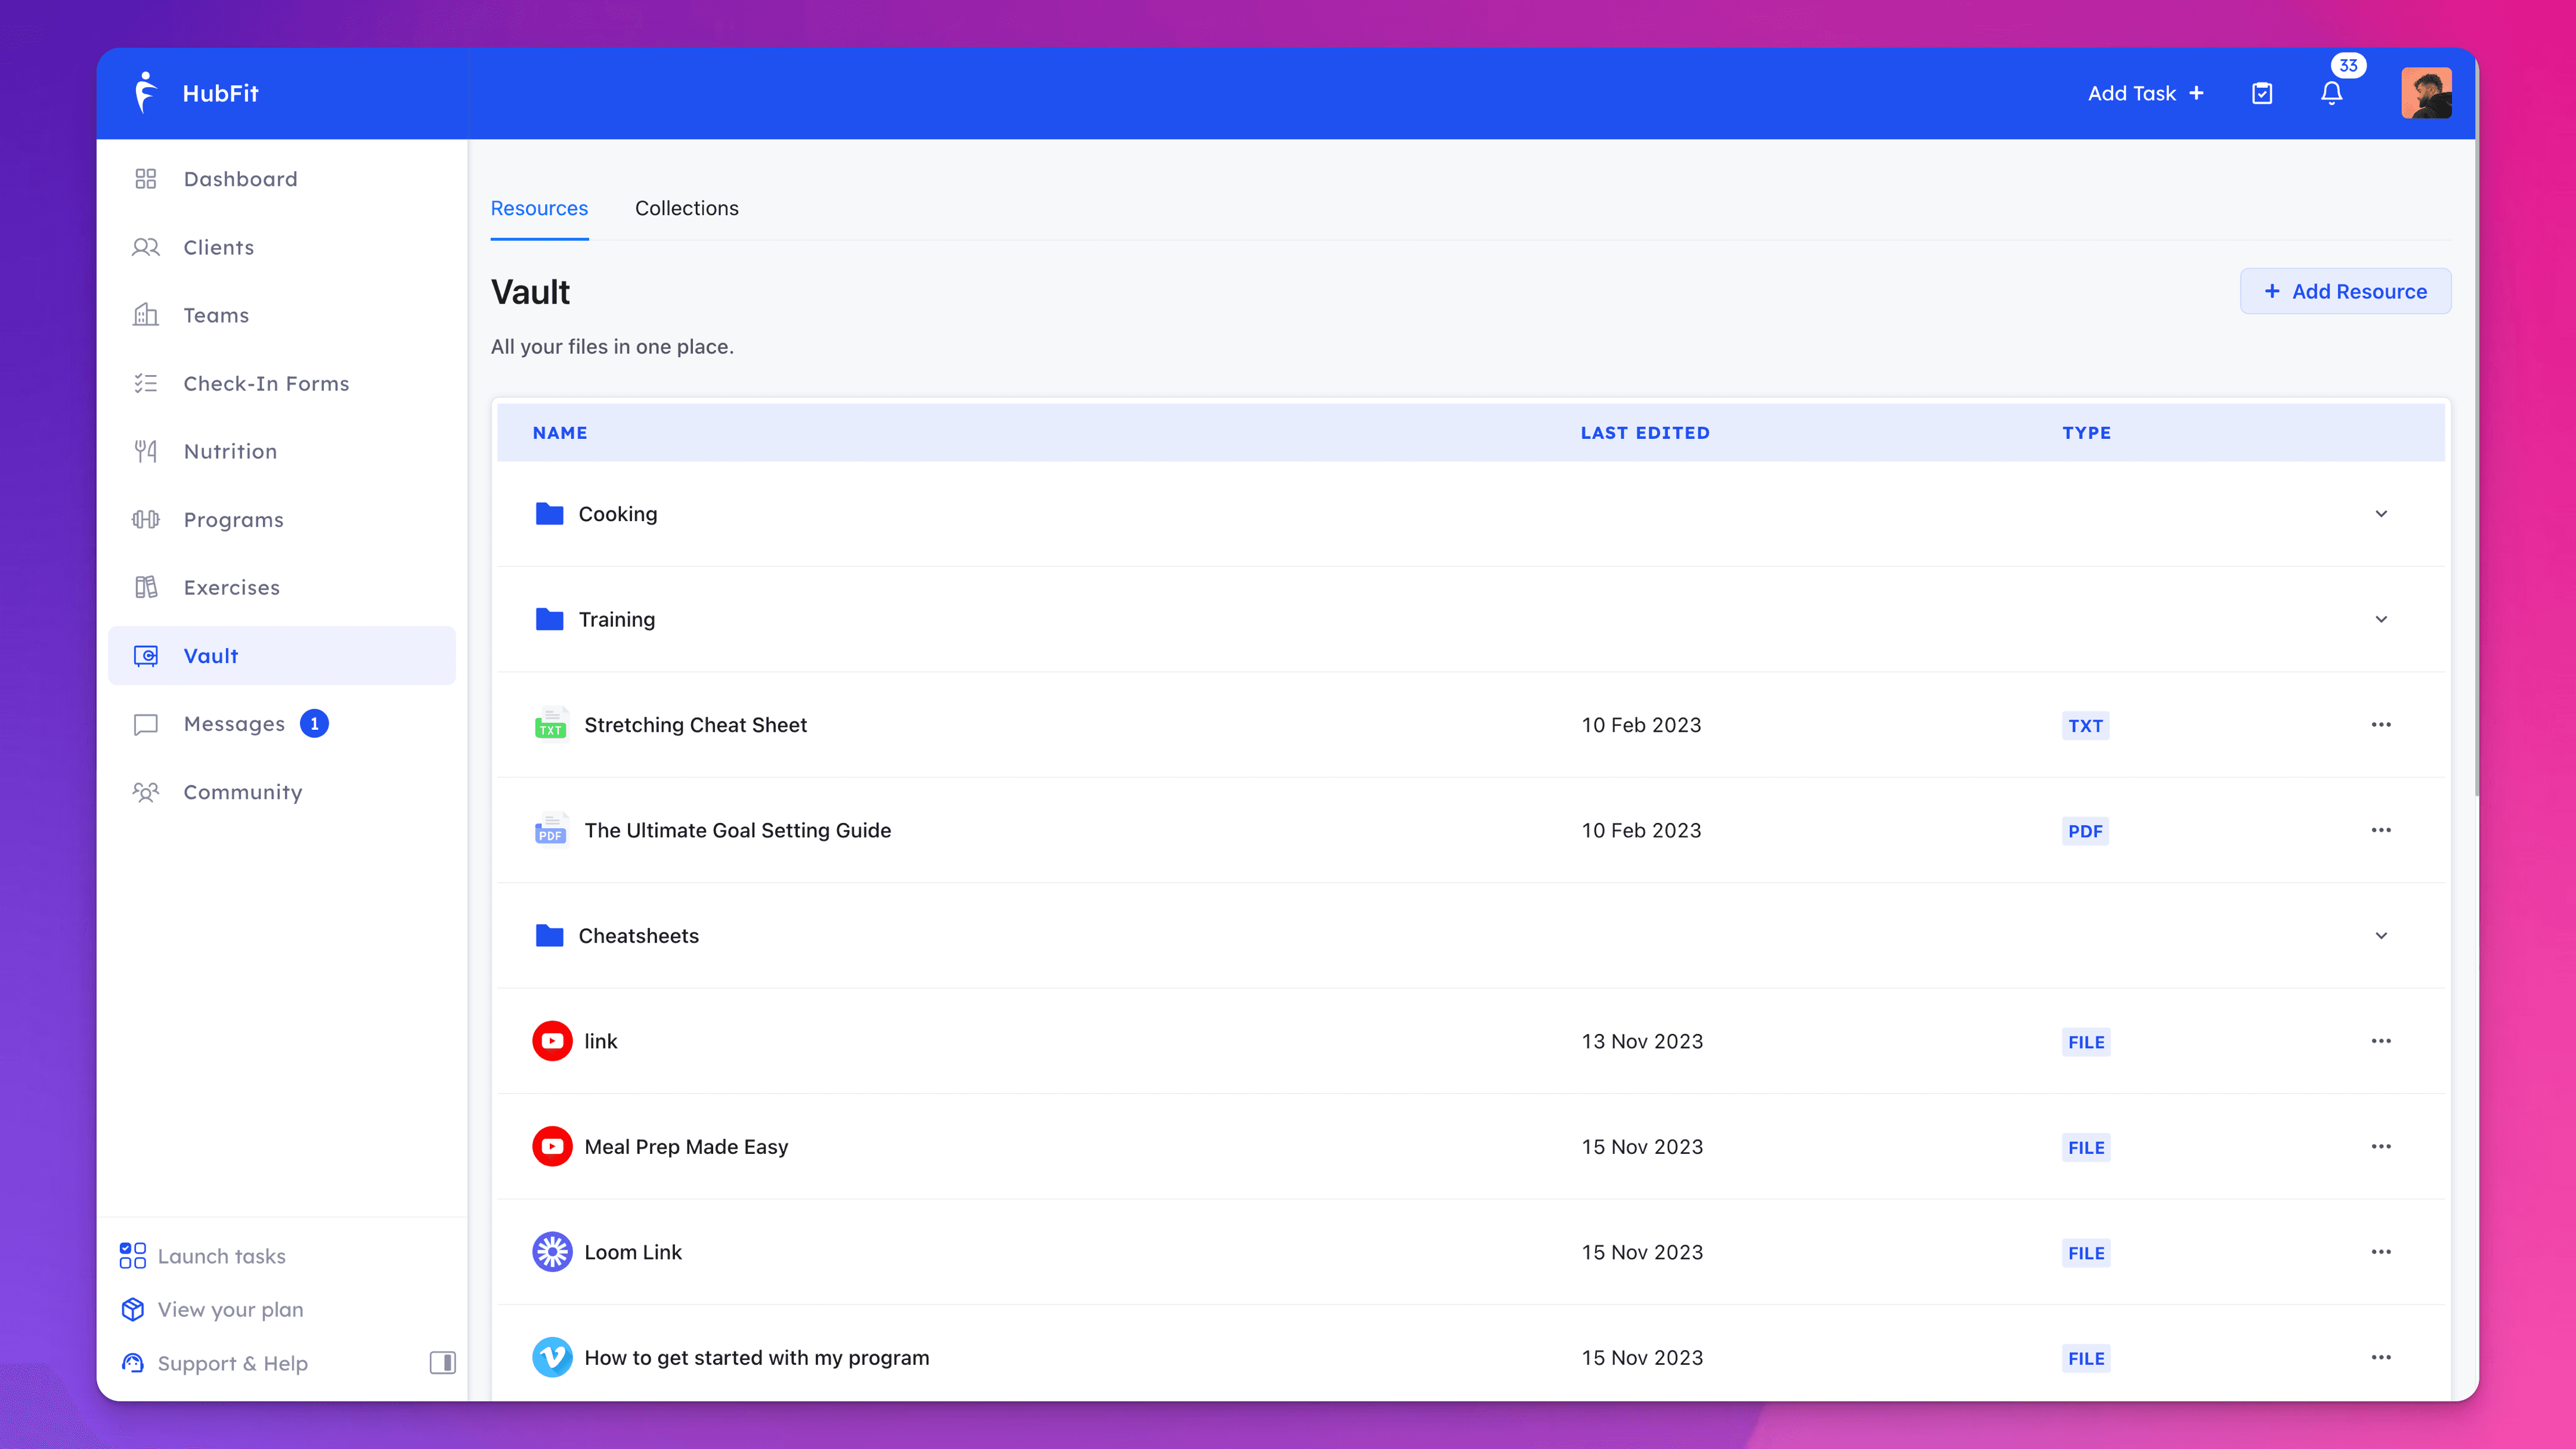Go to Dashboard in sidebar
Viewport: 2576px width, 1449px height.
click(x=282, y=179)
